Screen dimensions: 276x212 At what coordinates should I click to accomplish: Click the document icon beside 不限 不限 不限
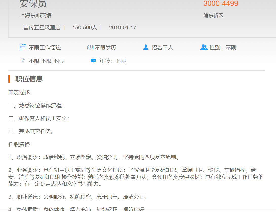[23, 61]
